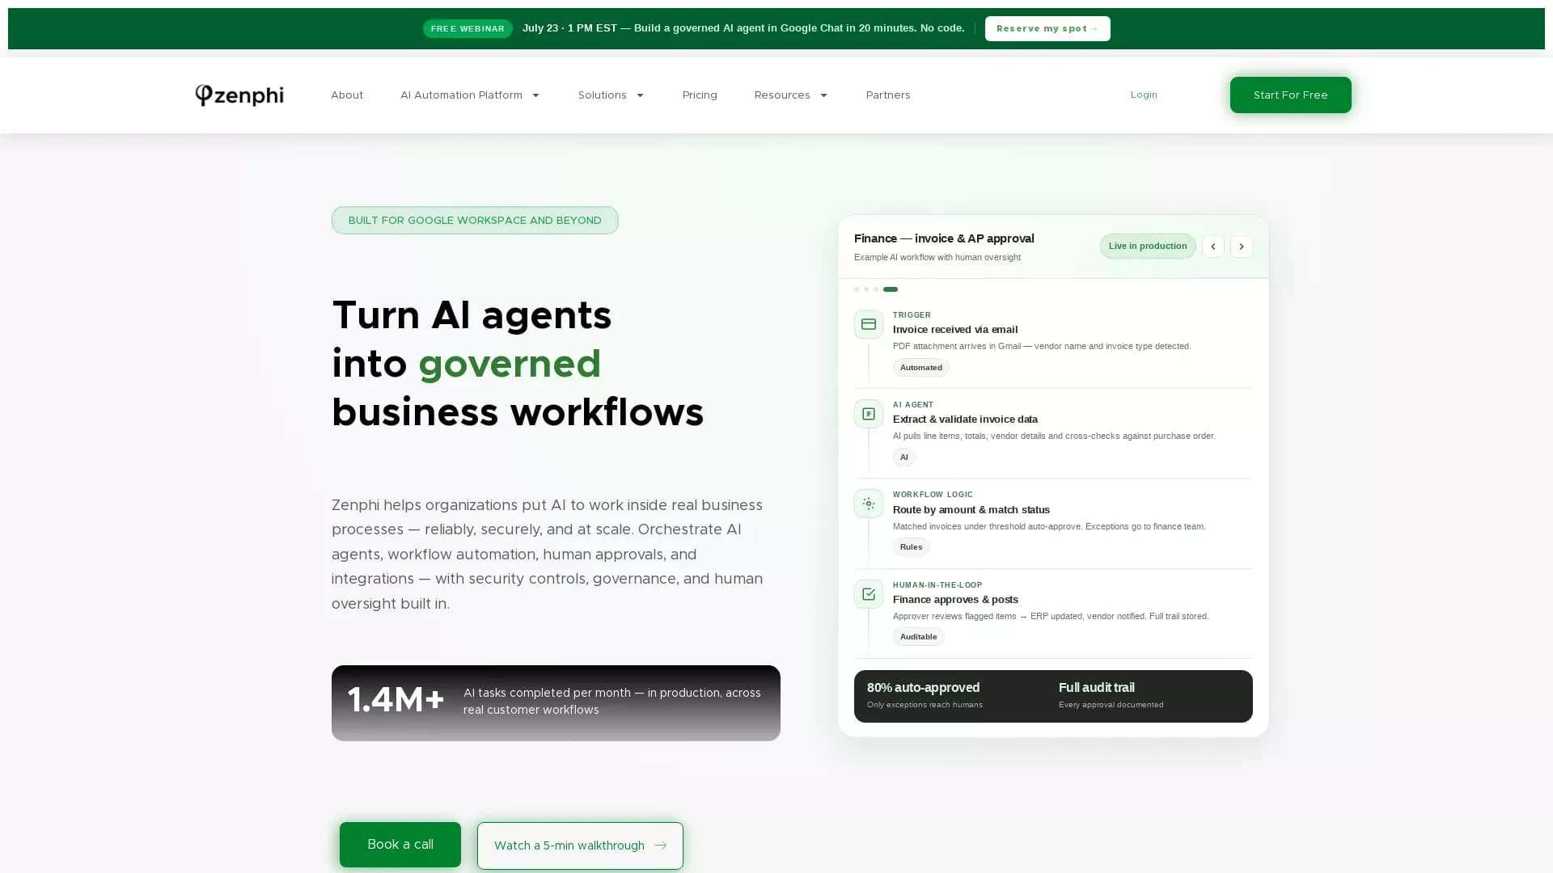Image resolution: width=1553 pixels, height=873 pixels.
Task: Click 'Full audit trail' stat
Action: (x=1097, y=688)
